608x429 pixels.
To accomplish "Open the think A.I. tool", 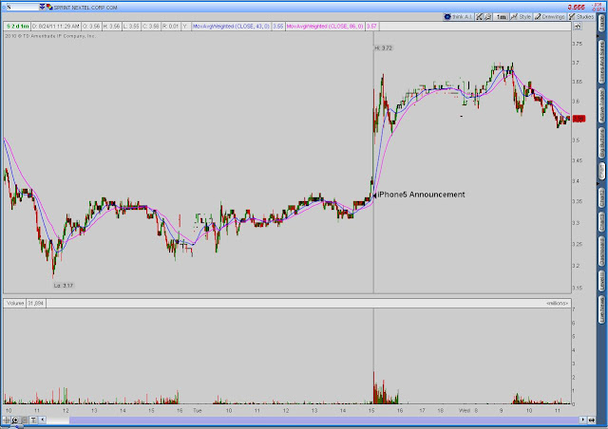I will click(x=458, y=17).
